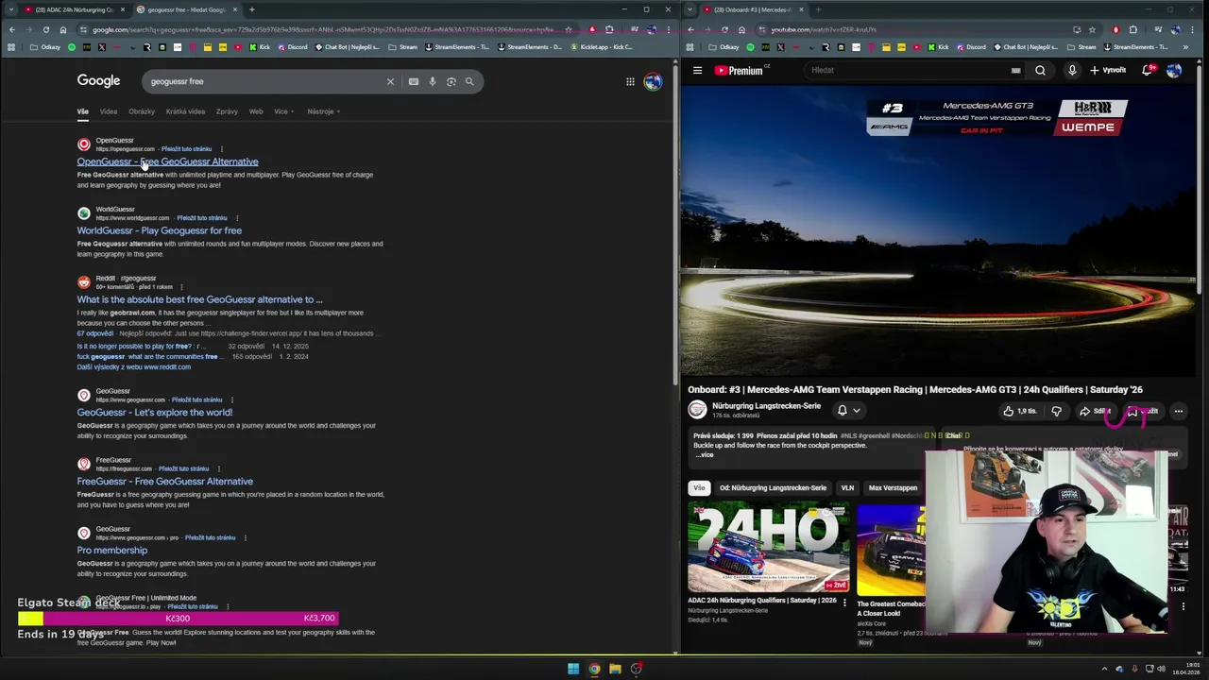Open GeoGuessr - Let's explore the world!

click(x=155, y=413)
